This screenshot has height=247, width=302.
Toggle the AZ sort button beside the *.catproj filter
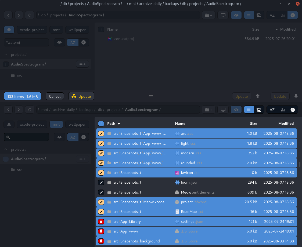click(x=73, y=42)
